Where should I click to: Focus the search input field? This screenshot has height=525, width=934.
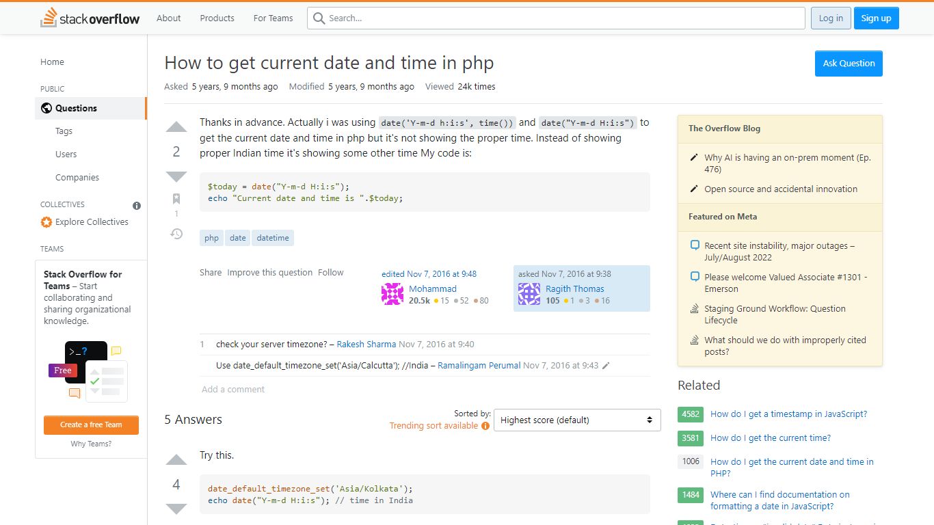pyautogui.click(x=556, y=18)
